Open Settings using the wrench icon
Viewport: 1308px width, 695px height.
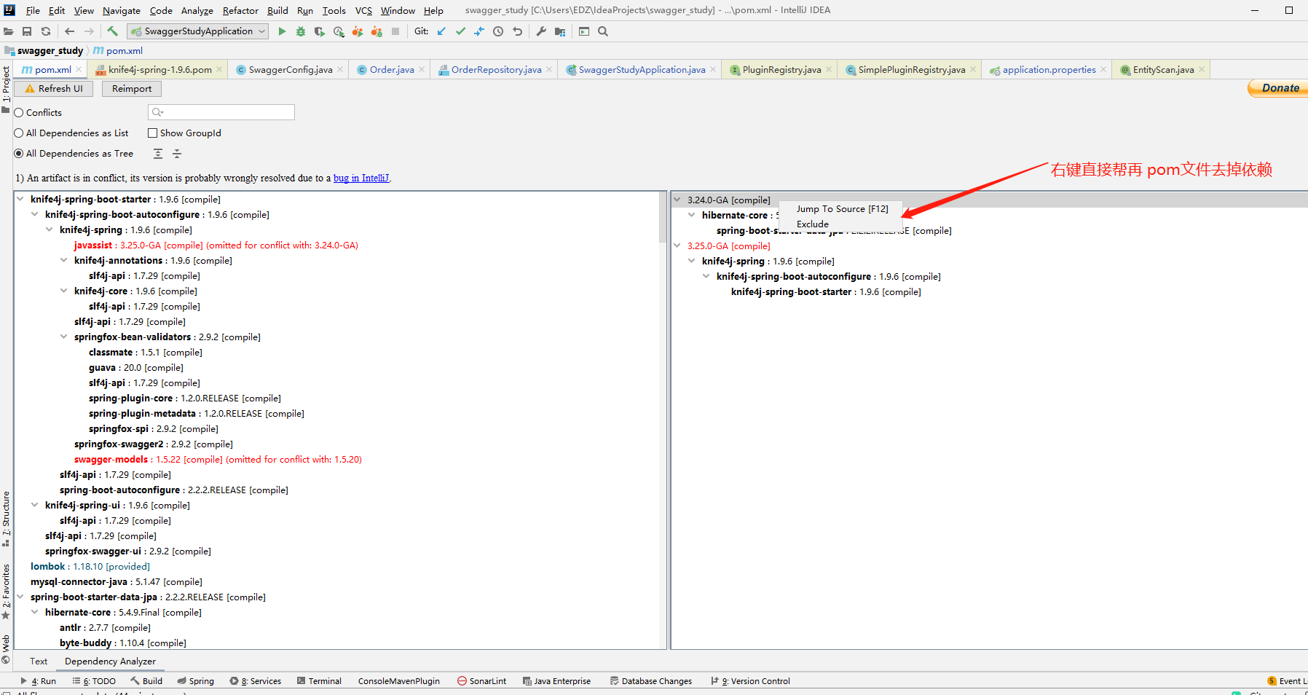542,31
